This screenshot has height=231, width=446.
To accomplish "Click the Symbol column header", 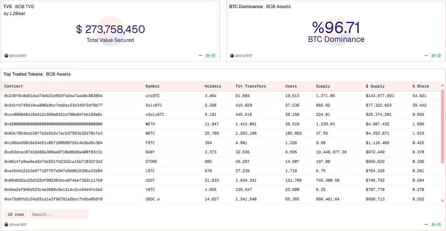I will point(152,86).
